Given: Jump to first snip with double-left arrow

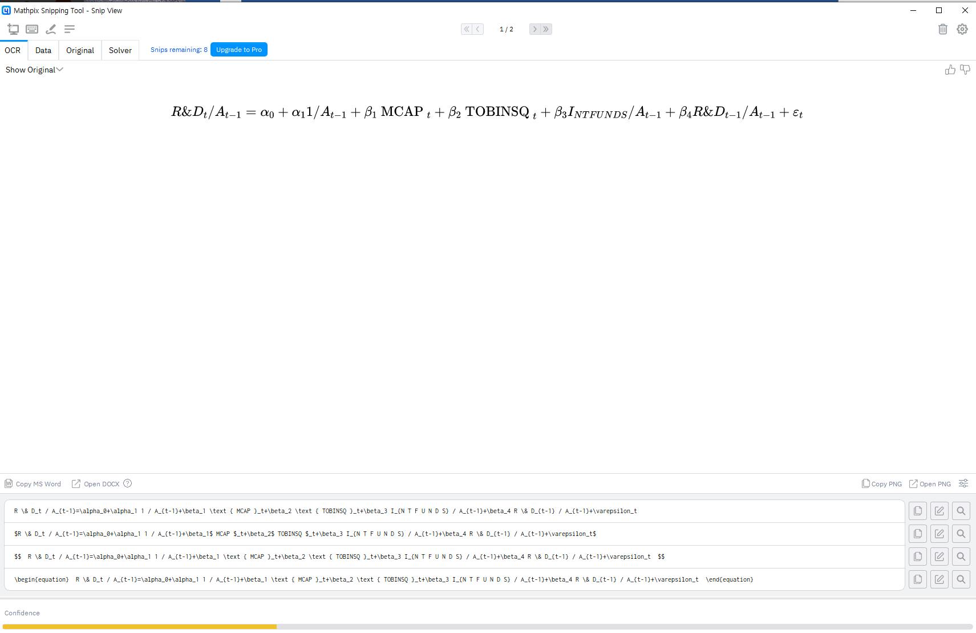Looking at the screenshot, I should click(467, 29).
